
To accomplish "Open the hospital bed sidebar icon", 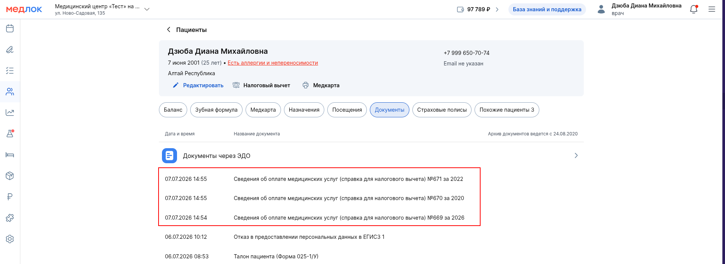I will pos(10,155).
